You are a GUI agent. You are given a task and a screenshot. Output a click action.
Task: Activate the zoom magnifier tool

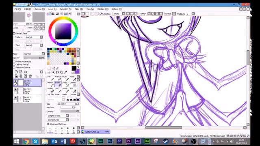pyautogui.click(x=53, y=72)
